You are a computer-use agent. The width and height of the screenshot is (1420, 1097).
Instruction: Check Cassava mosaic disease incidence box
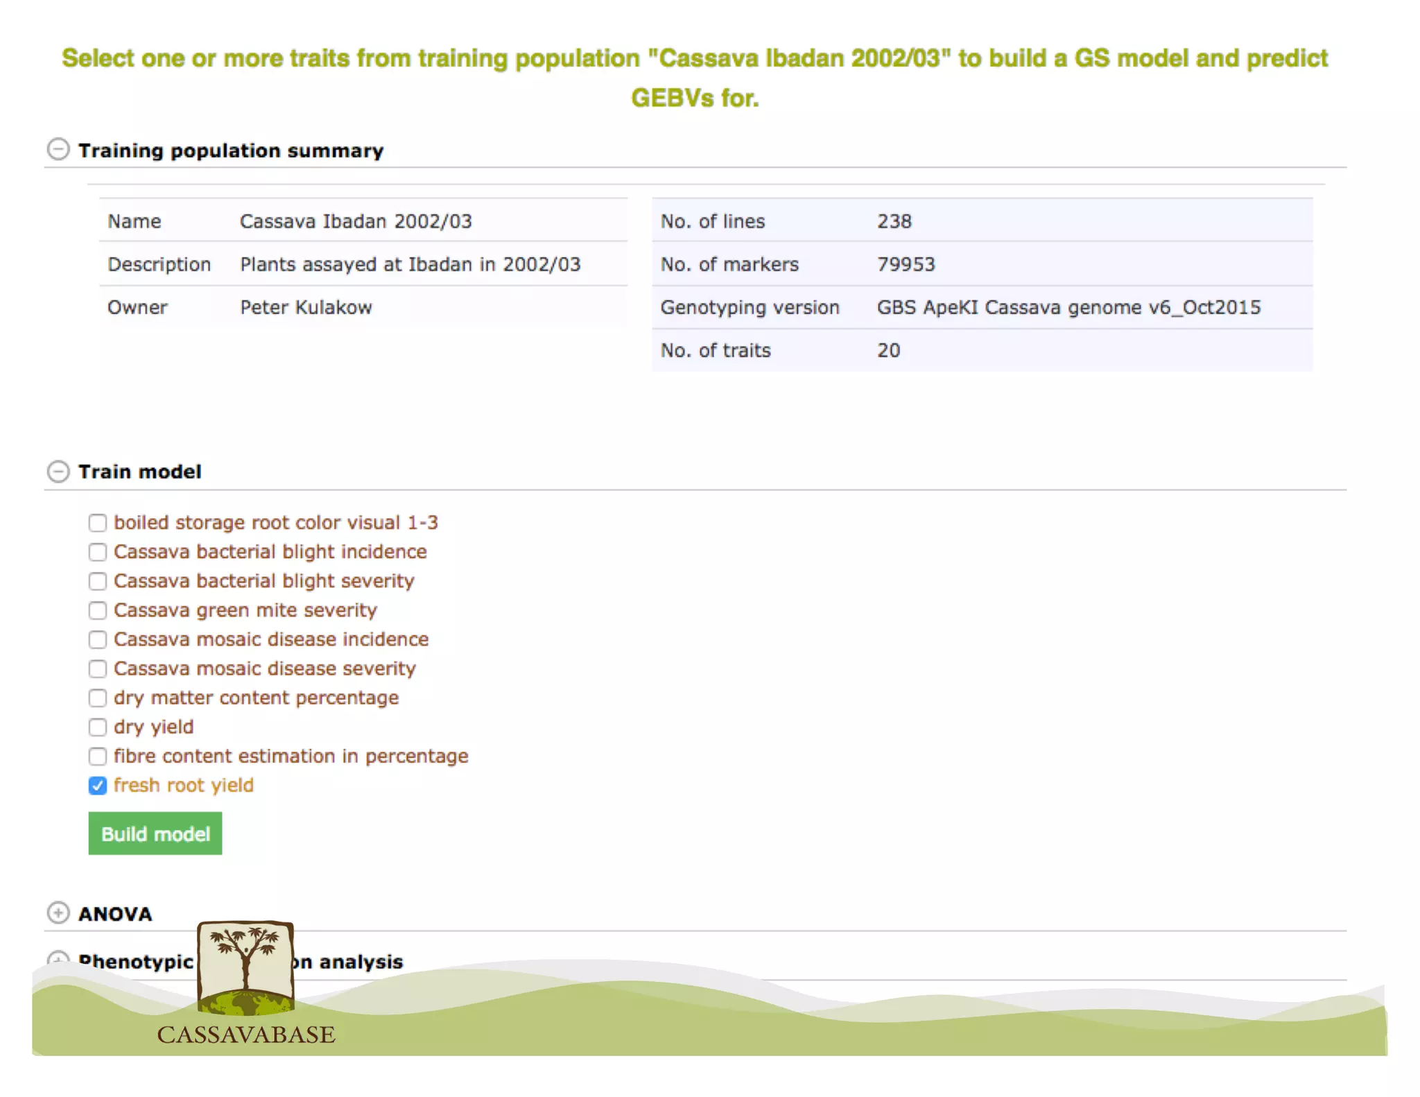pyautogui.click(x=98, y=639)
